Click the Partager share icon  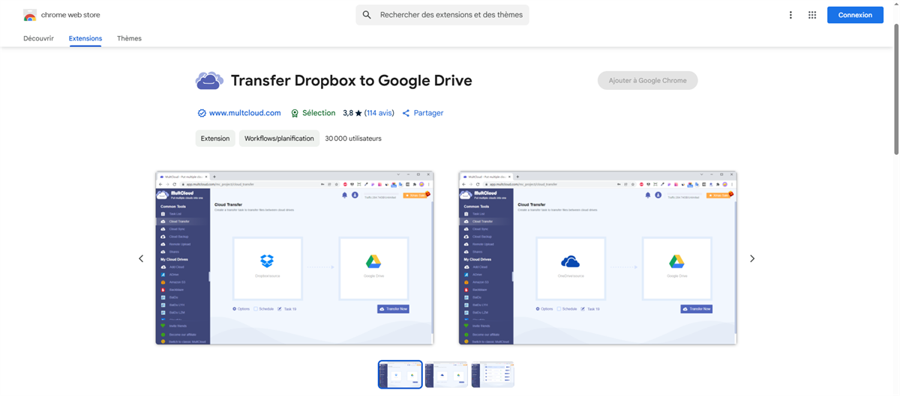[x=406, y=113]
